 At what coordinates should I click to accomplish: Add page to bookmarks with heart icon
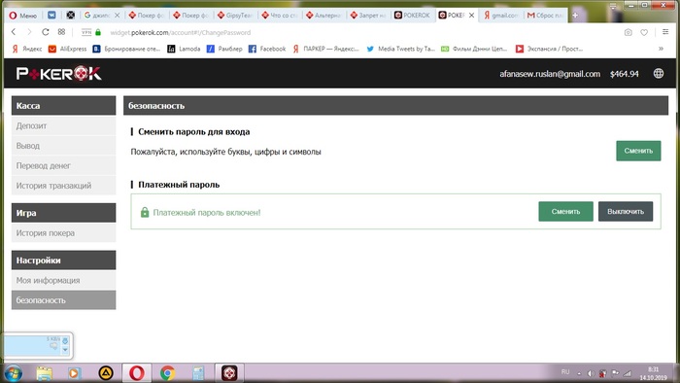click(644, 32)
